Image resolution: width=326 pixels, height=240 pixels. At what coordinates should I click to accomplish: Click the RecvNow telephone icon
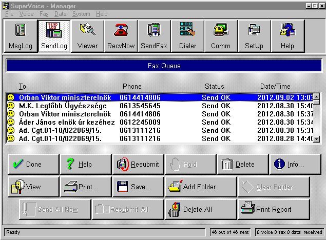pos(121,36)
